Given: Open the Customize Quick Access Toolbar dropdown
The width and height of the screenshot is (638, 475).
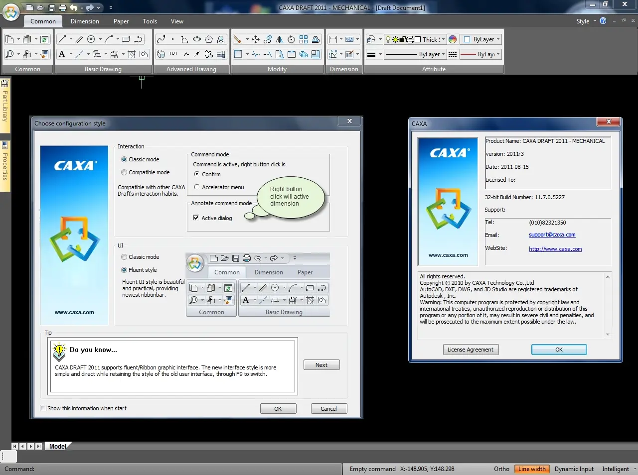Looking at the screenshot, I should pyautogui.click(x=111, y=7).
